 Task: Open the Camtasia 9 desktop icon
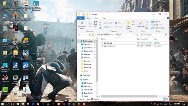(5, 91)
